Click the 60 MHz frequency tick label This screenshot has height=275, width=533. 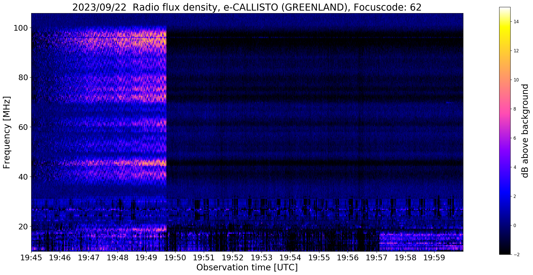(23, 127)
